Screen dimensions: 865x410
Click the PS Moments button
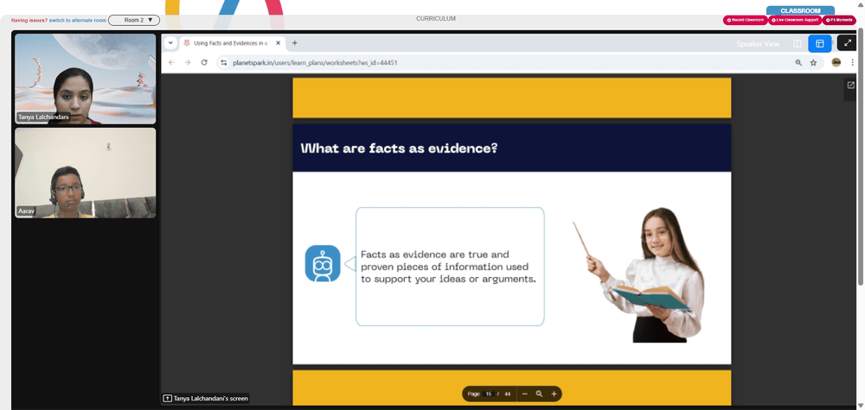(839, 21)
